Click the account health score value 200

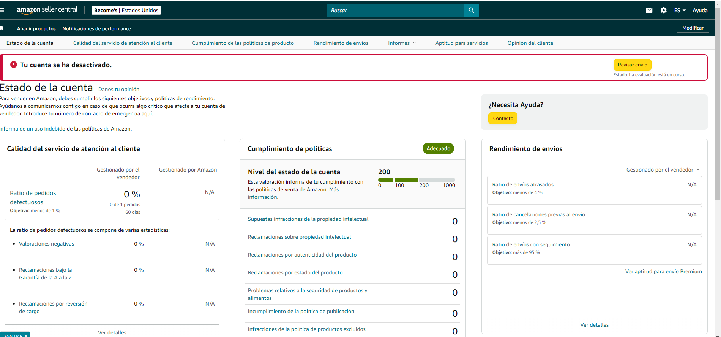(x=384, y=172)
